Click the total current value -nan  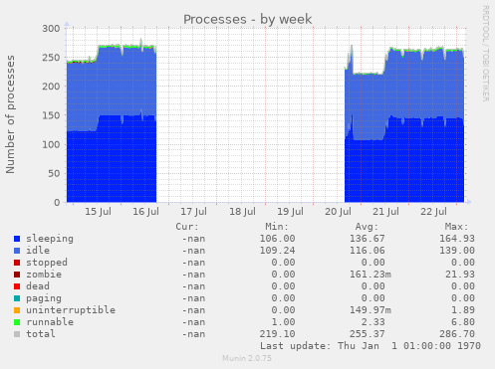(193, 334)
